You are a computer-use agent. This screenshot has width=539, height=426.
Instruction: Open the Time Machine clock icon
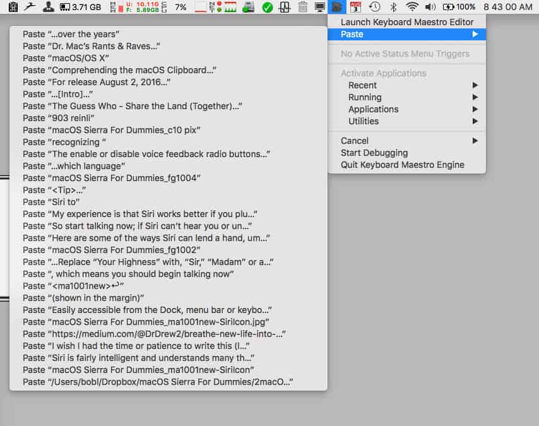(x=374, y=7)
